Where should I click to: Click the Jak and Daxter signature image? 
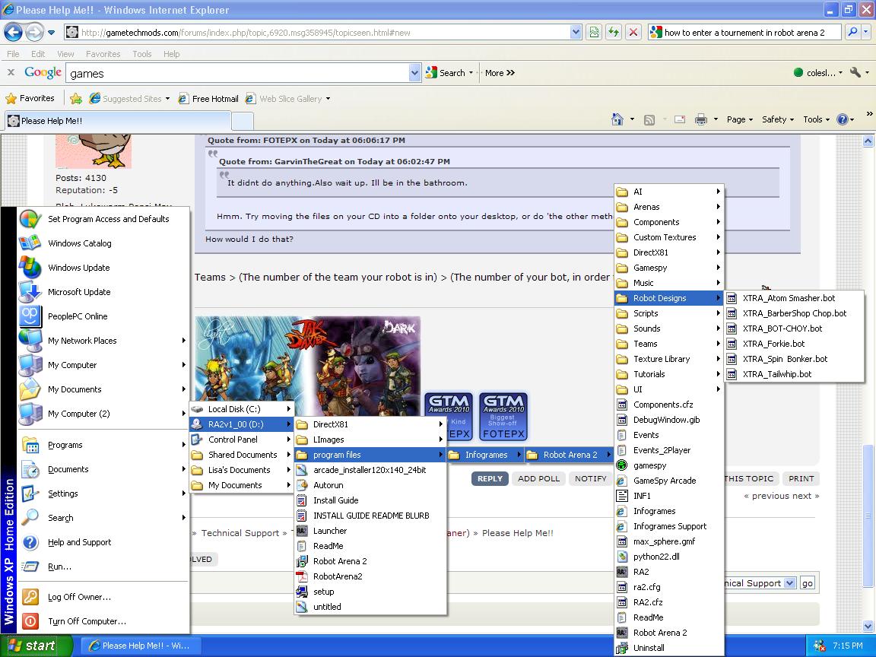[x=308, y=366]
